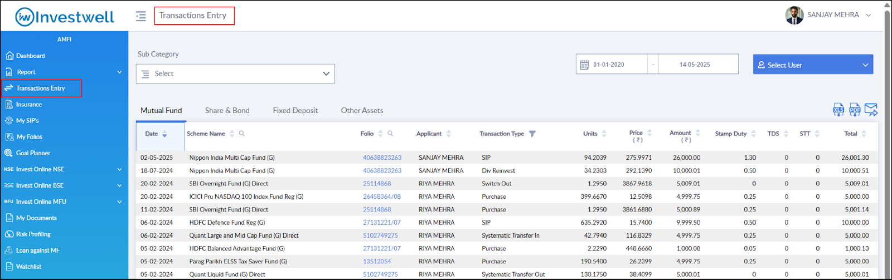
Task: Switch to the Share & Bond tab
Action: 227,110
